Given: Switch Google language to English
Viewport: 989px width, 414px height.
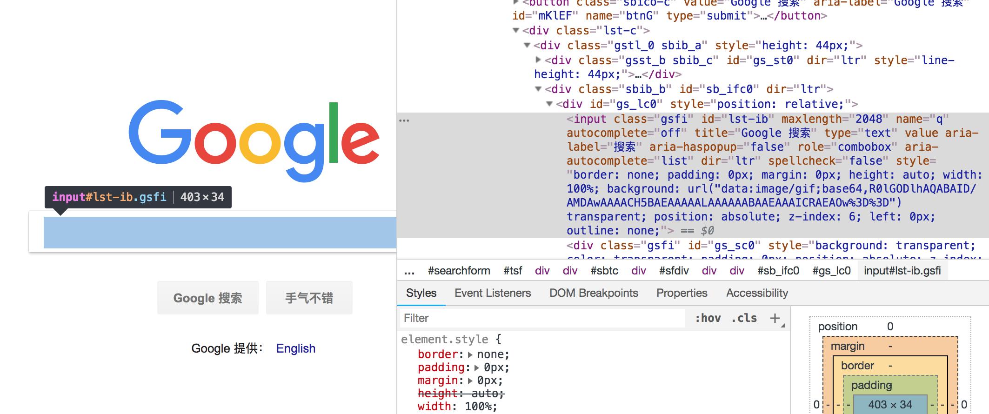Looking at the screenshot, I should pyautogui.click(x=296, y=348).
